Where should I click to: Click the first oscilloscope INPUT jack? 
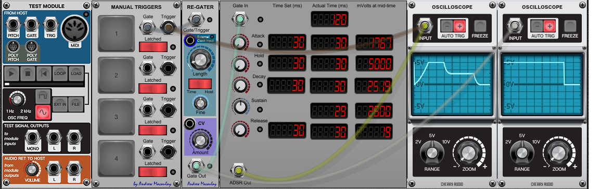pos(425,26)
